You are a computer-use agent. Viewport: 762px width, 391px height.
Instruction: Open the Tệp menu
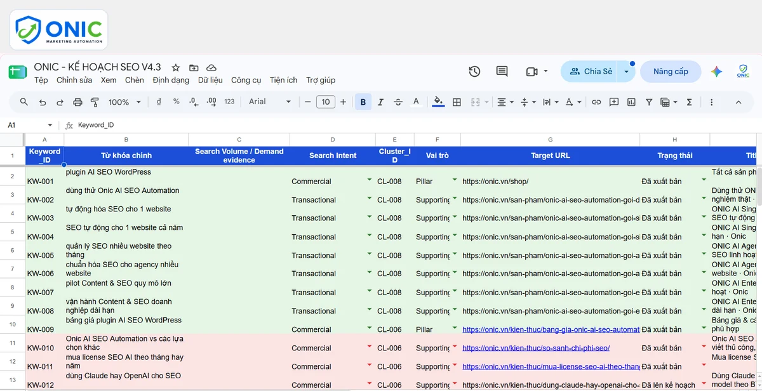point(41,80)
